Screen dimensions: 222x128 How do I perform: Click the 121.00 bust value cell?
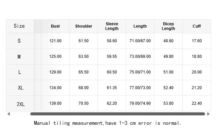point(55,41)
